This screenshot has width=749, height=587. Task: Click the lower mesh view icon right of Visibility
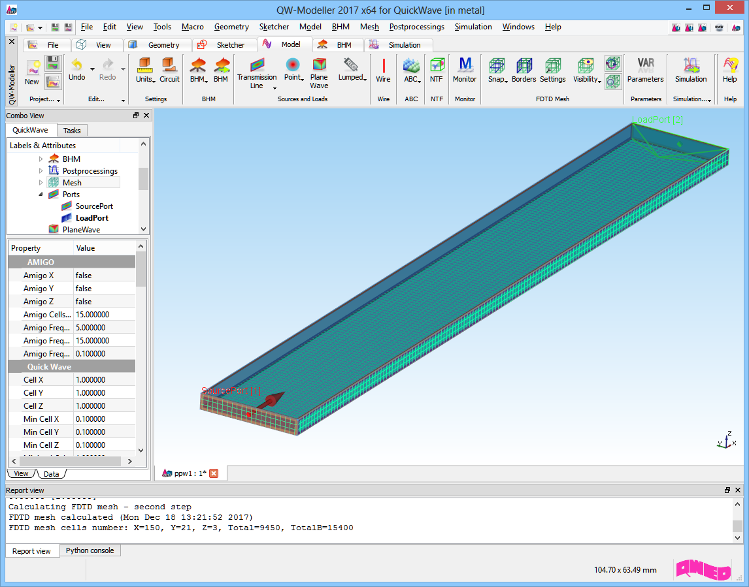(x=612, y=82)
